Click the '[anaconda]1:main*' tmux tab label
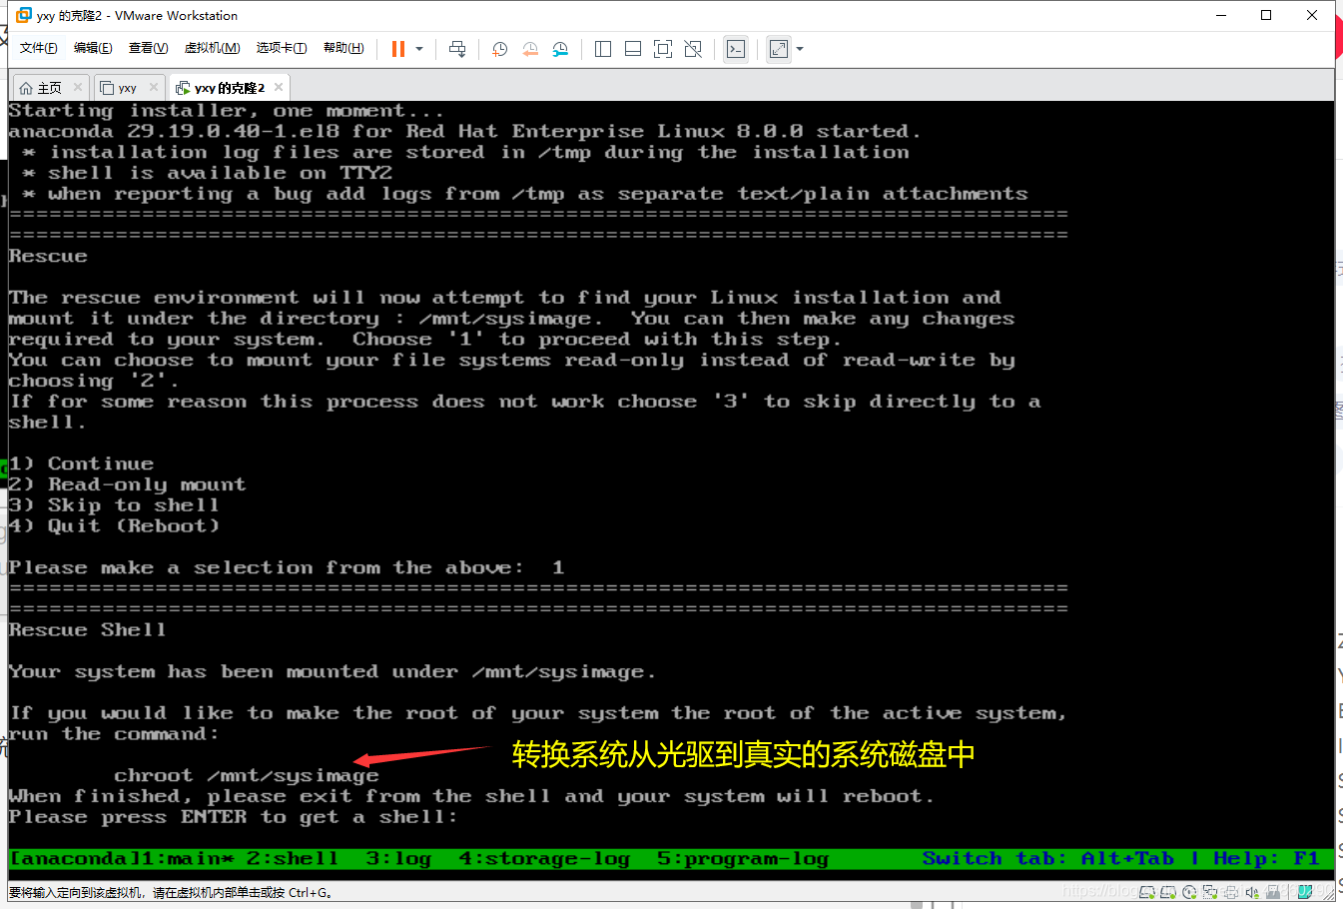Image resolution: width=1343 pixels, height=909 pixels. [x=121, y=859]
